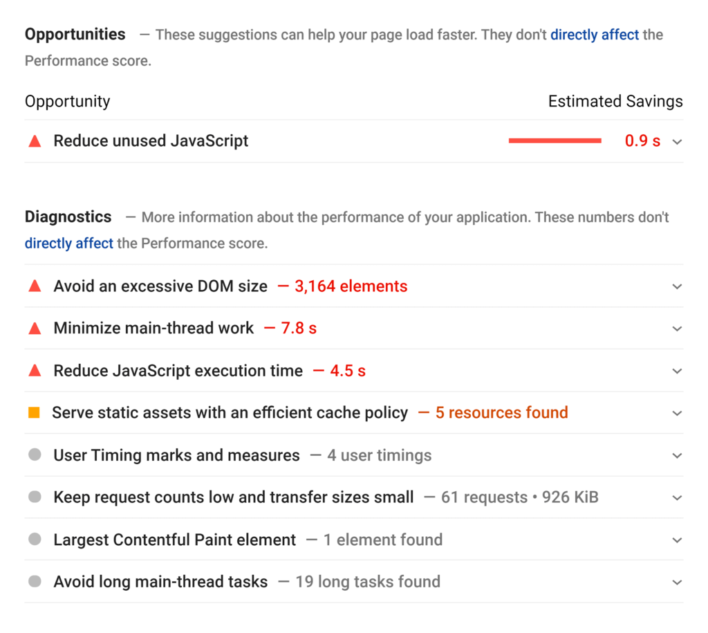Expand the Avoid long main-thread tasks diagnostic
Image resolution: width=708 pixels, height=633 pixels.
point(676,581)
